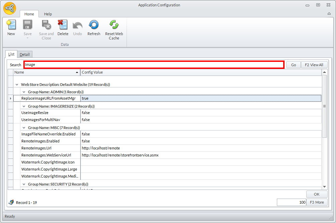The width and height of the screenshot is (336, 223).
Task: Collapse the Group Name: IMAGERESIZE section
Action: [x=24, y=106]
